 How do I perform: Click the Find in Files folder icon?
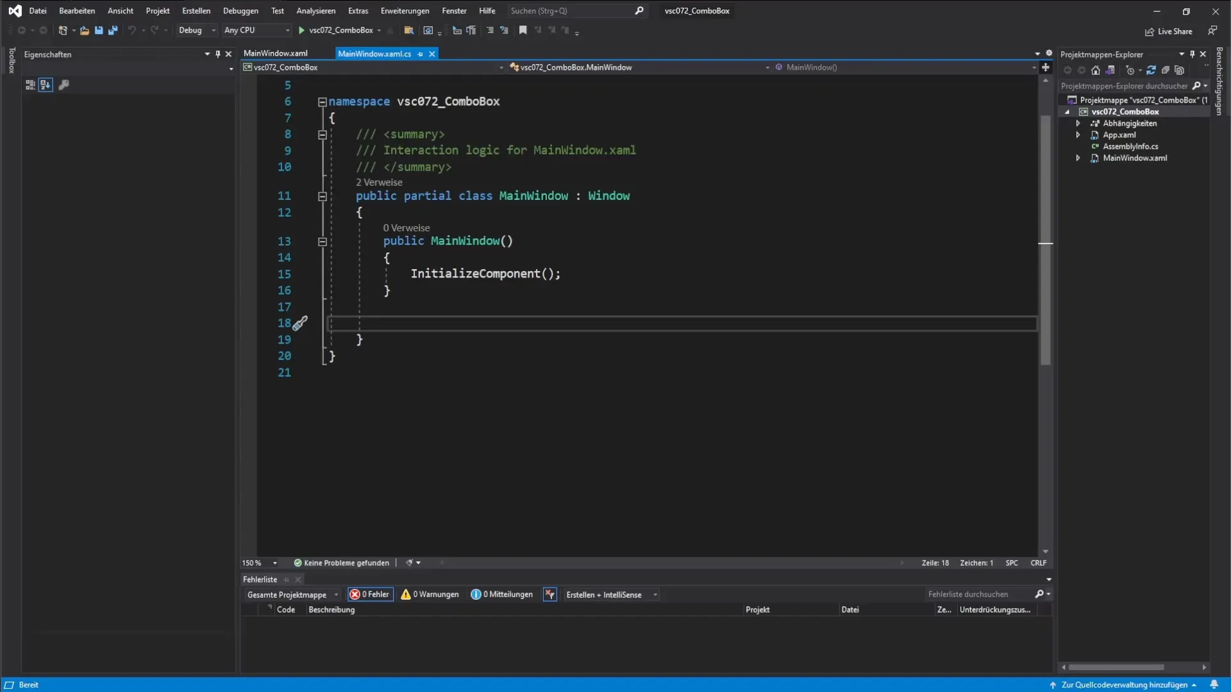[408, 30]
